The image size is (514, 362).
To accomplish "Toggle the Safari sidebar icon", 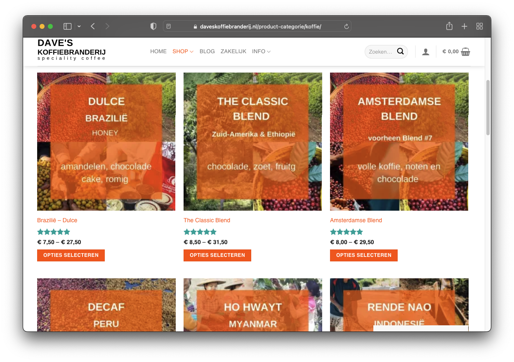I will (68, 26).
